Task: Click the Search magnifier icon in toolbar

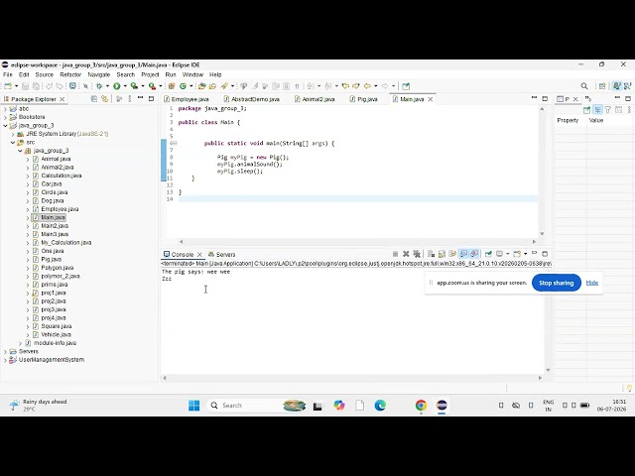Action: [584, 86]
